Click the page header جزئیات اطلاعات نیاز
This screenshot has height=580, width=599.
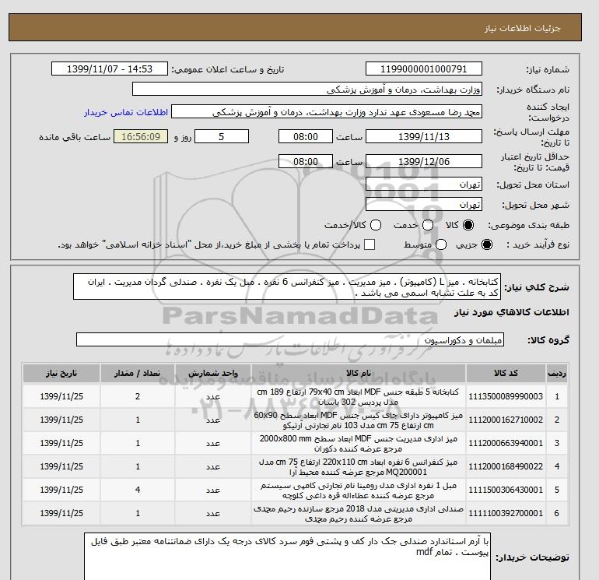523,28
